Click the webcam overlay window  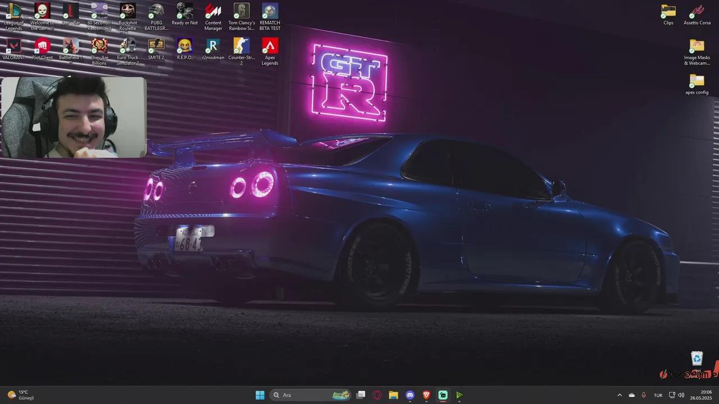tap(74, 117)
